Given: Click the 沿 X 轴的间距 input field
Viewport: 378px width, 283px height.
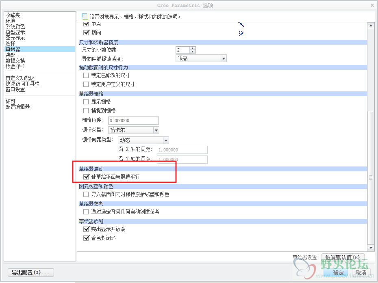Looking at the screenshot, I should 182,150.
